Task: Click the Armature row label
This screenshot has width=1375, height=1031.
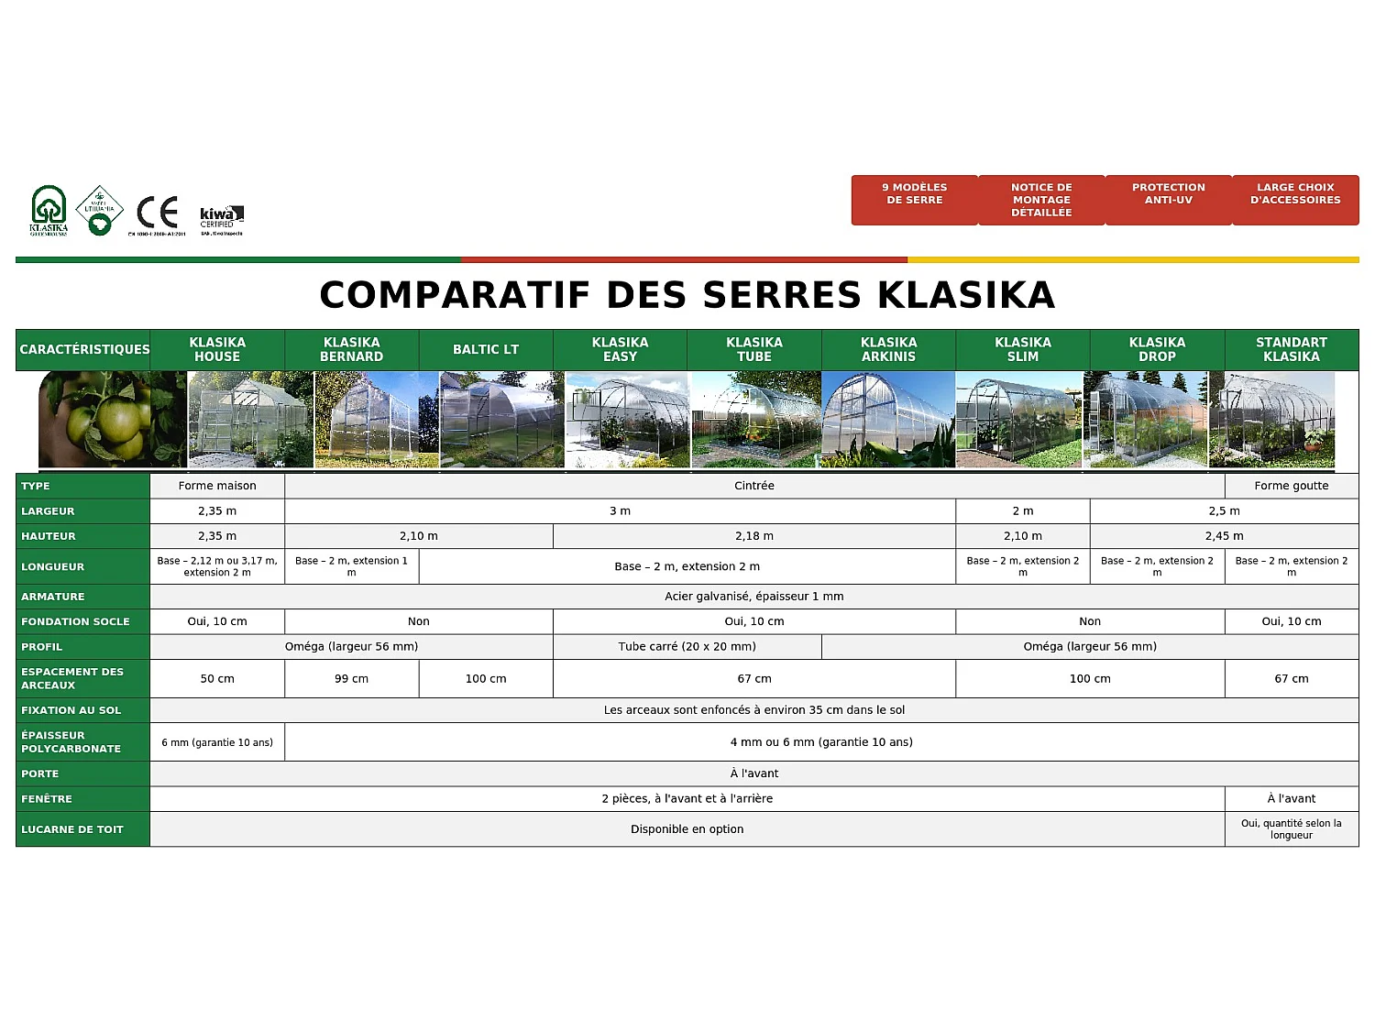Action: [x=83, y=597]
